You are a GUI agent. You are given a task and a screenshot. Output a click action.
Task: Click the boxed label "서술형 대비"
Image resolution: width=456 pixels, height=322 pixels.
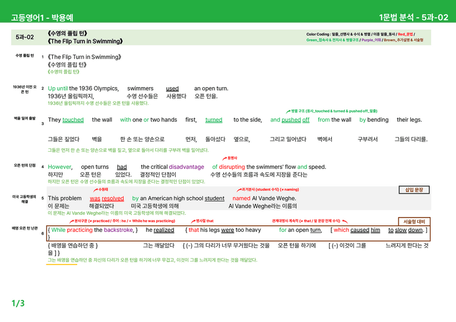point(414,222)
